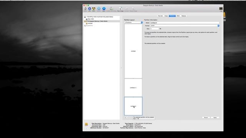Click the USB Serial Number value
This screenshot has height=138, width=246.
106,128
